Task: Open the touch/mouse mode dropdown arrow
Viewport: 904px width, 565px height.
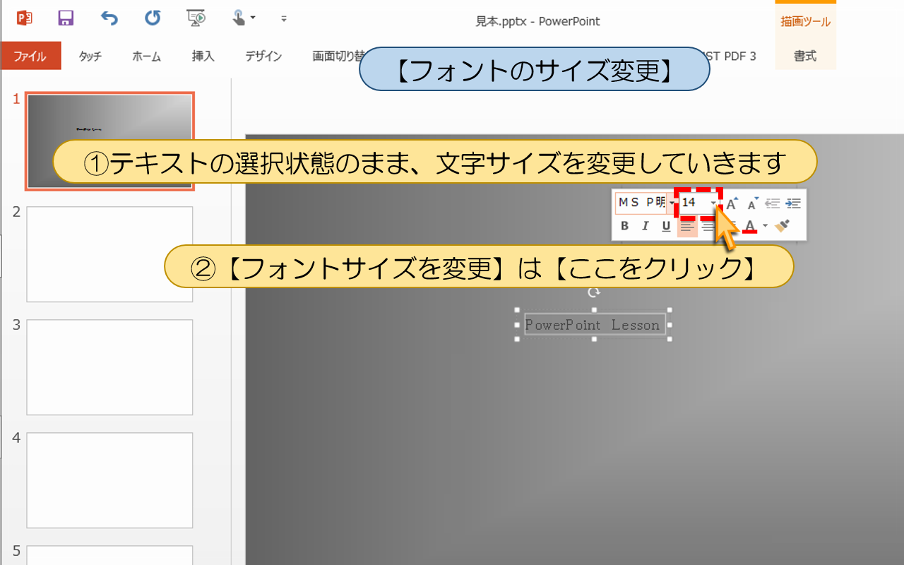Action: tap(253, 18)
